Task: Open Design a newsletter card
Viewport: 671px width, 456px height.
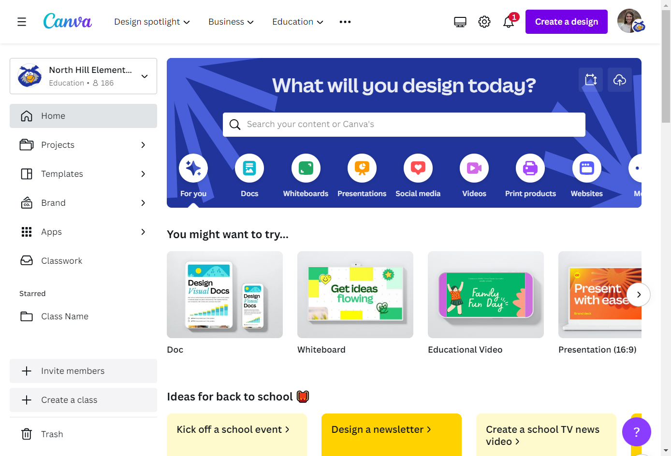Action: 392,435
